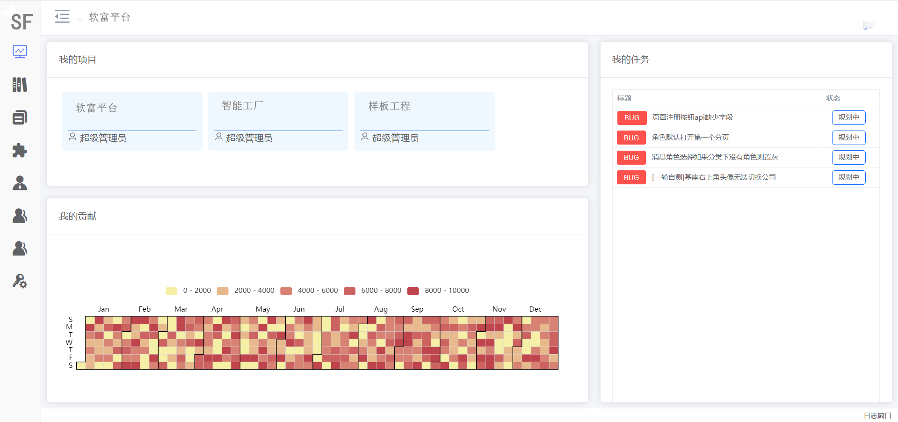The width and height of the screenshot is (898, 422).
Task: Open the puzzle piece plugins icon
Action: 20,150
